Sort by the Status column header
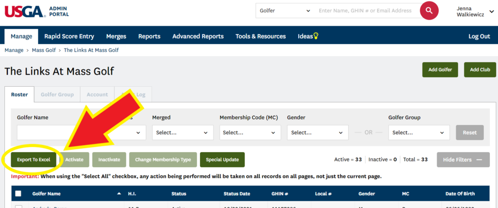Viewport: 498px width, 208px height. (179, 194)
